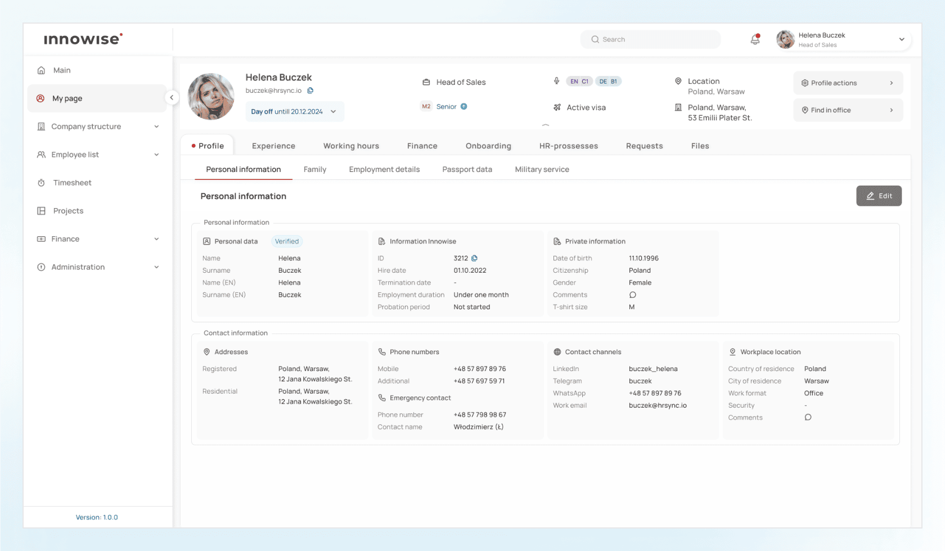This screenshot has width=945, height=551.
Task: Click the search magnifier icon
Action: (595, 39)
